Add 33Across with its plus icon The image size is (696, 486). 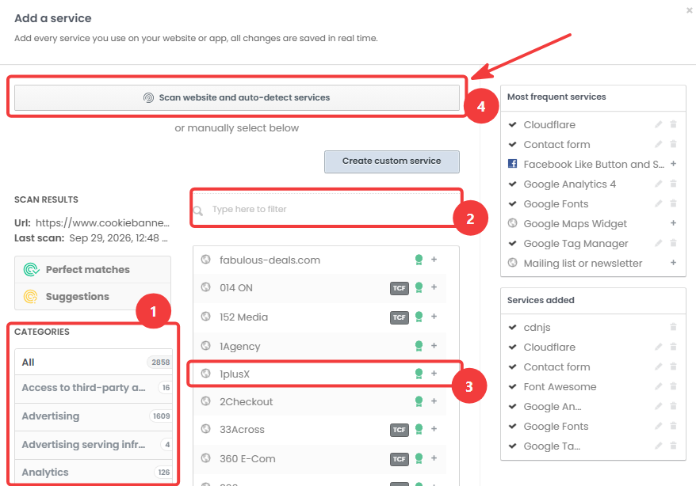tap(434, 429)
